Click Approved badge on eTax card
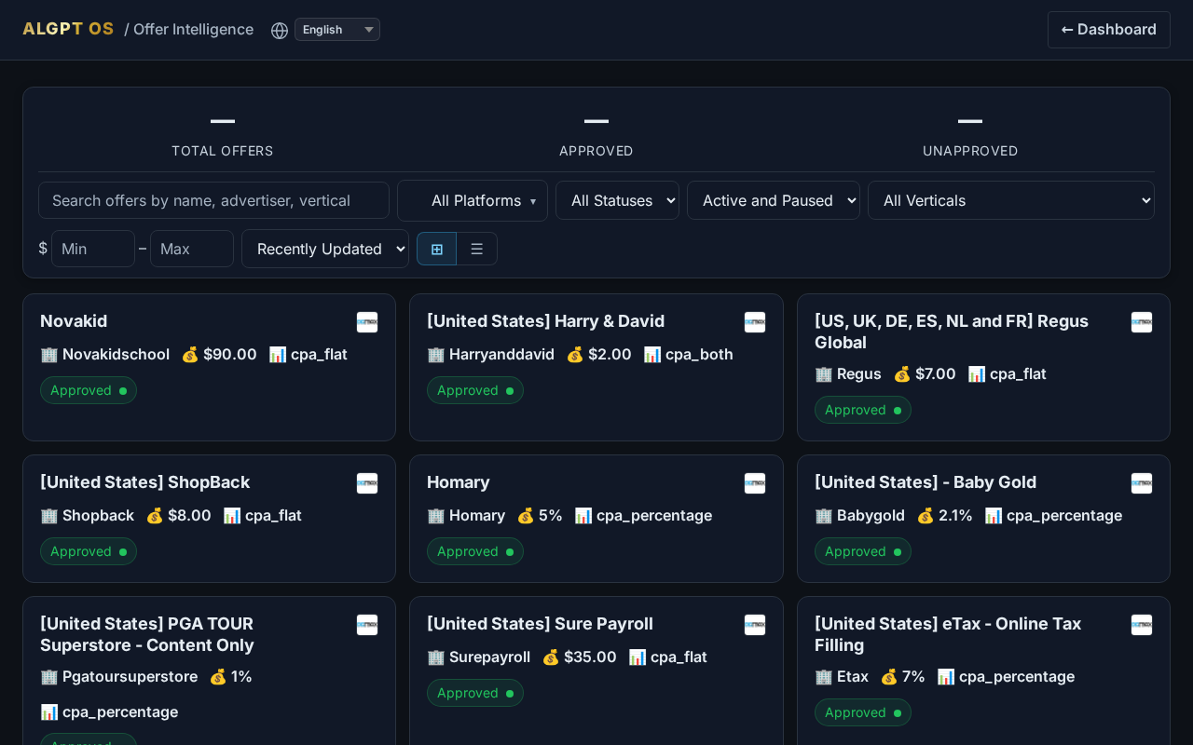Screen dimensions: 1193x745 coord(863,712)
